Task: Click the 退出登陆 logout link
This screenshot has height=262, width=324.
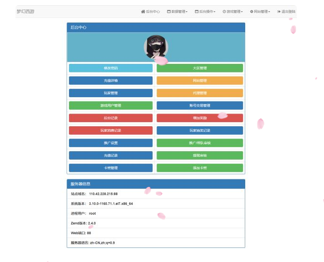Action: point(286,11)
